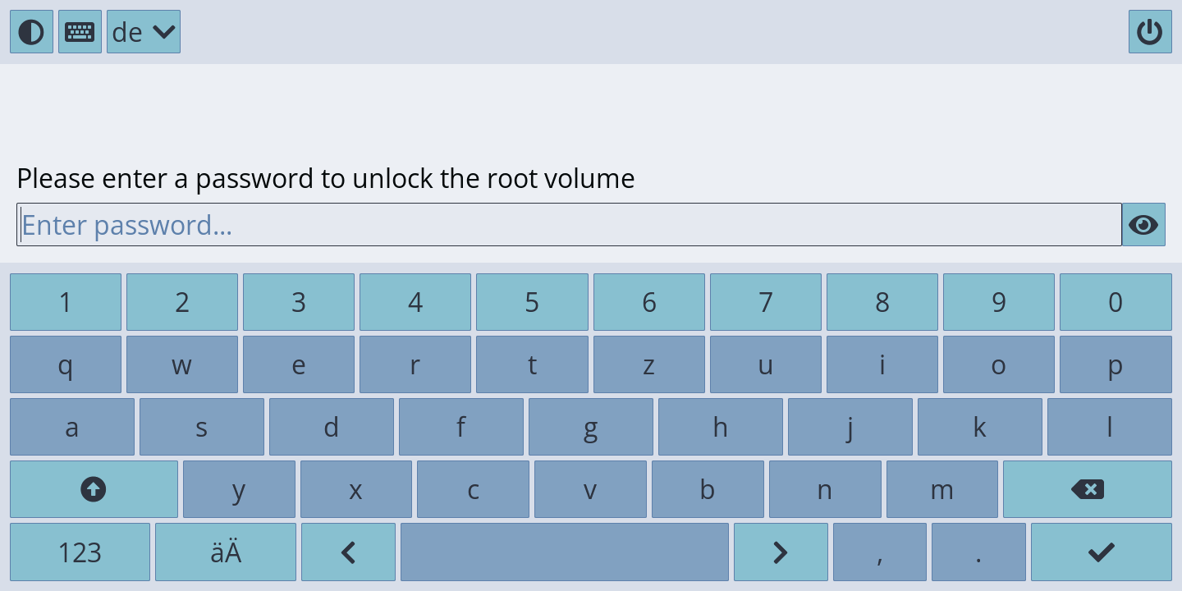Tap the letter q key
Image resolution: width=1182 pixels, height=591 pixels.
pos(66,365)
